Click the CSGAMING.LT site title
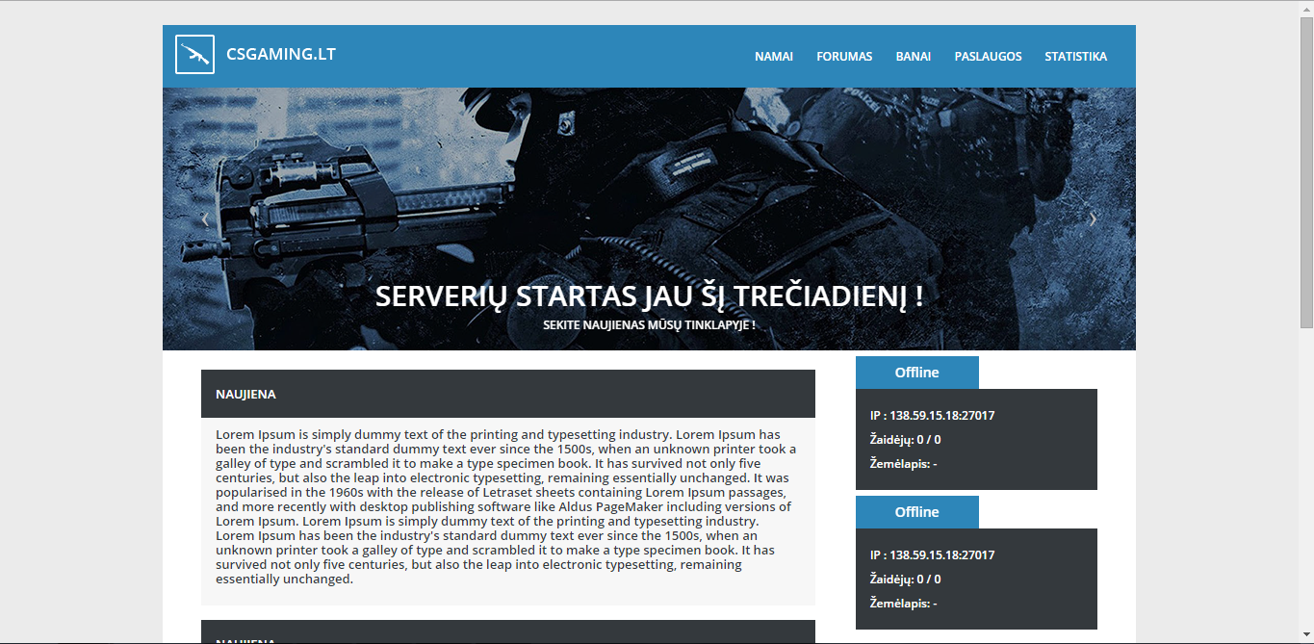The width and height of the screenshot is (1314, 644). coord(281,54)
